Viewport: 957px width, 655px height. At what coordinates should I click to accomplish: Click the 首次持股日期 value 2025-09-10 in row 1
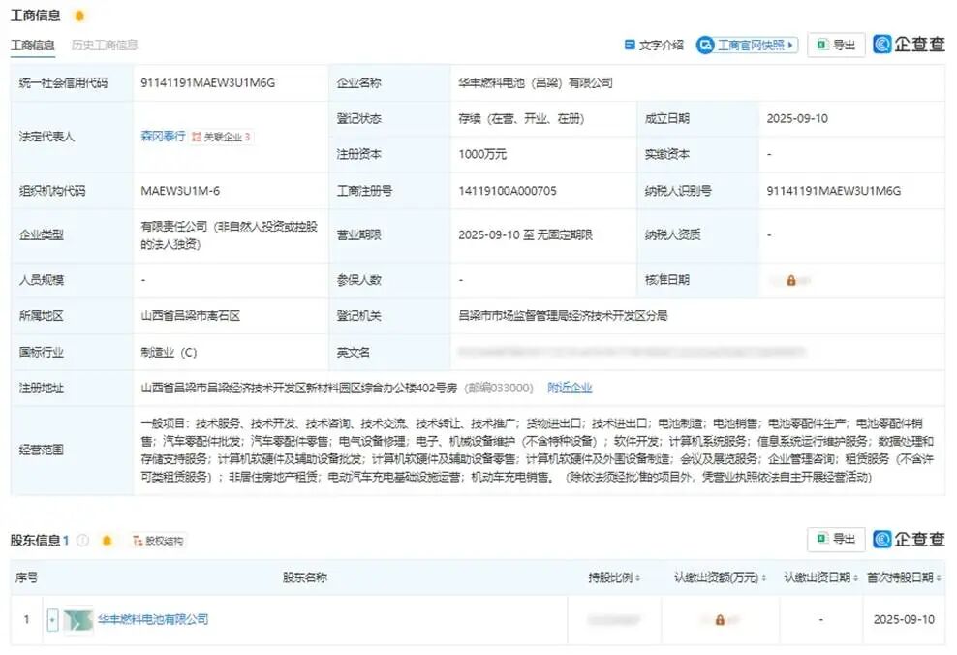point(904,619)
